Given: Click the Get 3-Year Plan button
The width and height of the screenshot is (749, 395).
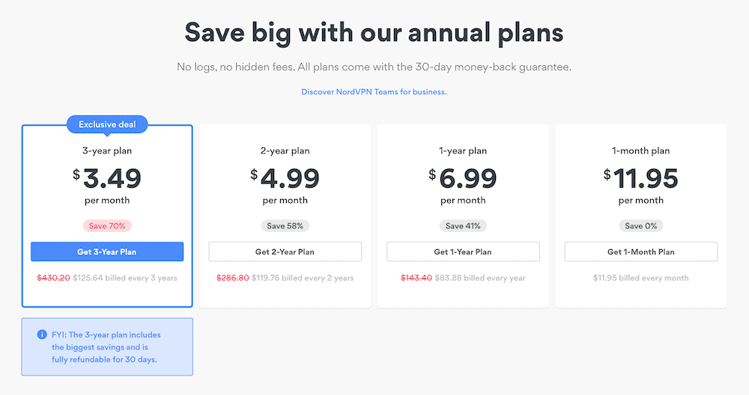Looking at the screenshot, I should coord(107,252).
